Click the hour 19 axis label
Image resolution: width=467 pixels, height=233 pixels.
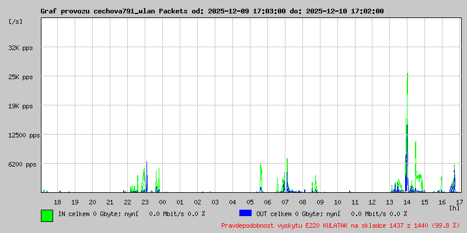click(75, 202)
